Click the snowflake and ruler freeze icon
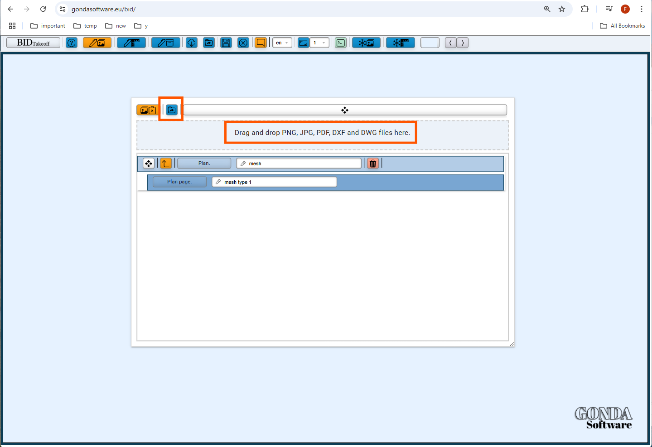The image size is (652, 447). tap(401, 43)
